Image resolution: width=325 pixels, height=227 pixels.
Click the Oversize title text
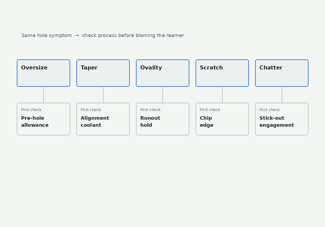[34, 68]
